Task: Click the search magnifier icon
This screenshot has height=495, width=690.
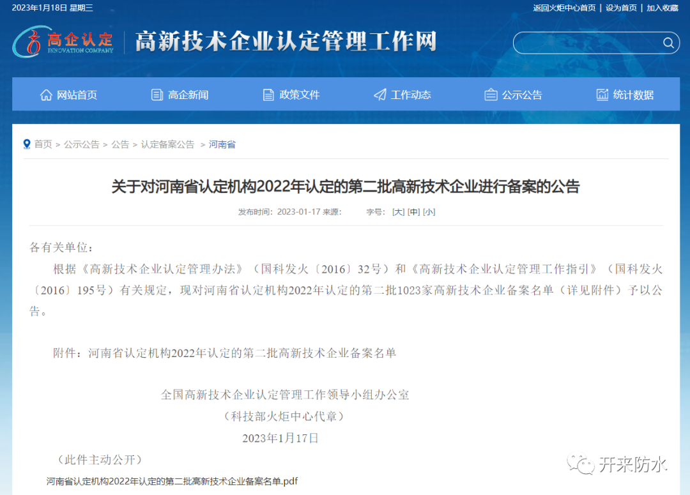Action: 668,43
